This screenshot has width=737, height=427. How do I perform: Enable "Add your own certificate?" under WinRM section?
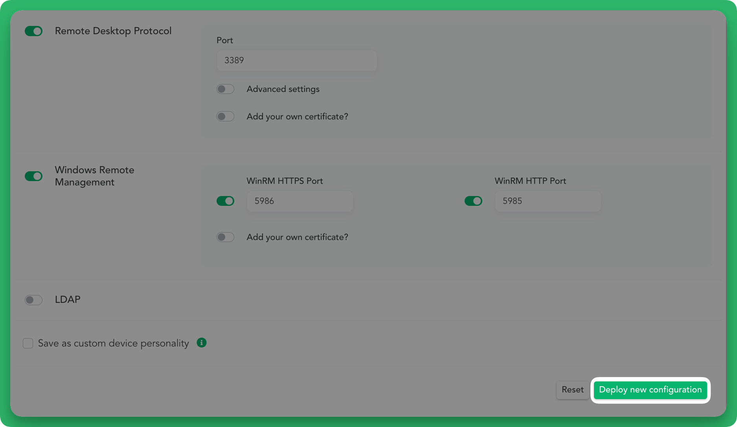[225, 237]
